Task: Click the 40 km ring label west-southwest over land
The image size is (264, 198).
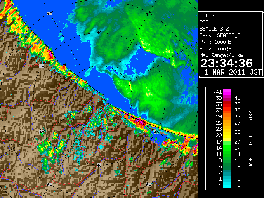Action: [42, 132]
